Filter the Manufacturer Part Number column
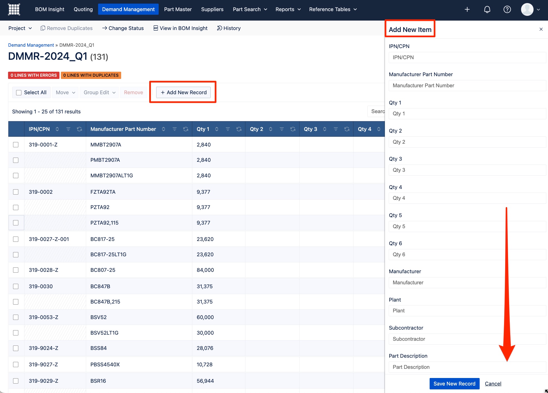Viewport: 548px width, 393px height. (x=175, y=129)
